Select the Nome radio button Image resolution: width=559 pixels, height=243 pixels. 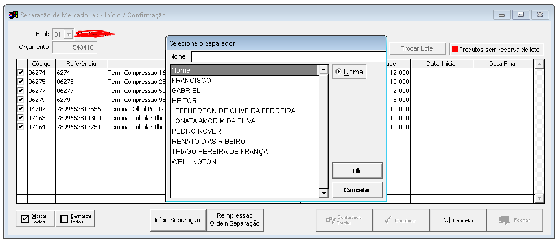(339, 72)
